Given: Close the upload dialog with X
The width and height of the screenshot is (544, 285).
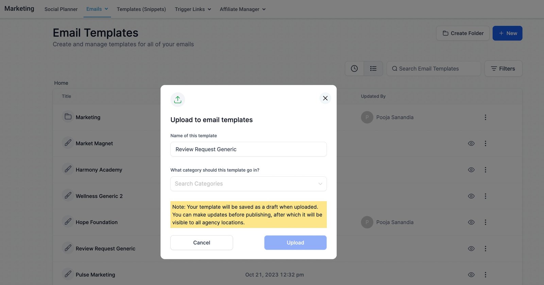Looking at the screenshot, I should 325,98.
